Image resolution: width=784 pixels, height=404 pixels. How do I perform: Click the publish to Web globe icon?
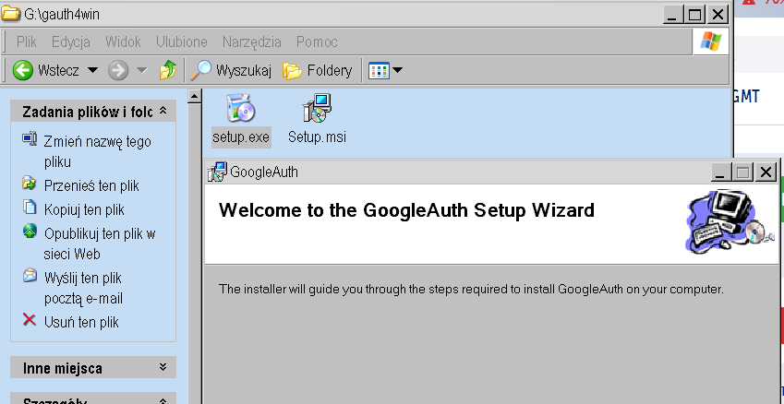(30, 231)
